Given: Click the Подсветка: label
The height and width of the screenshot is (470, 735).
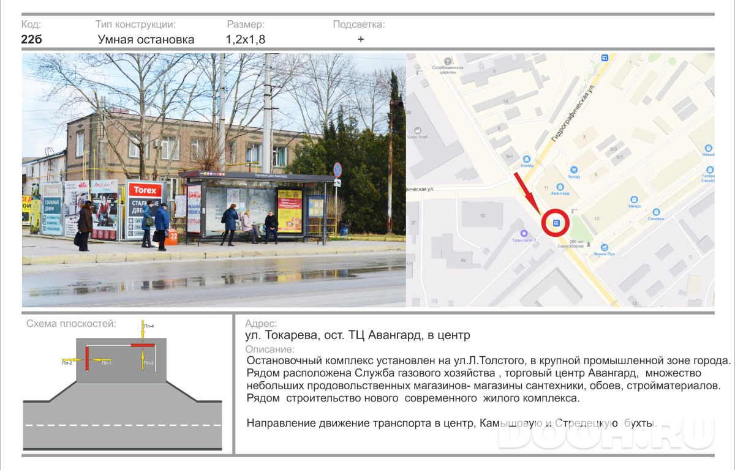Looking at the screenshot, I should [359, 24].
